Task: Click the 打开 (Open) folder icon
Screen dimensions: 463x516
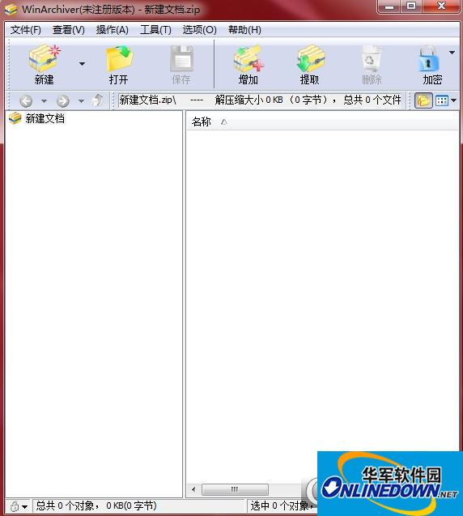Action: tap(119, 59)
